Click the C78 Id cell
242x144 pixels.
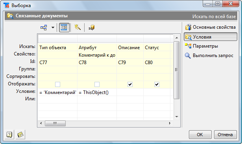[x=97, y=62]
